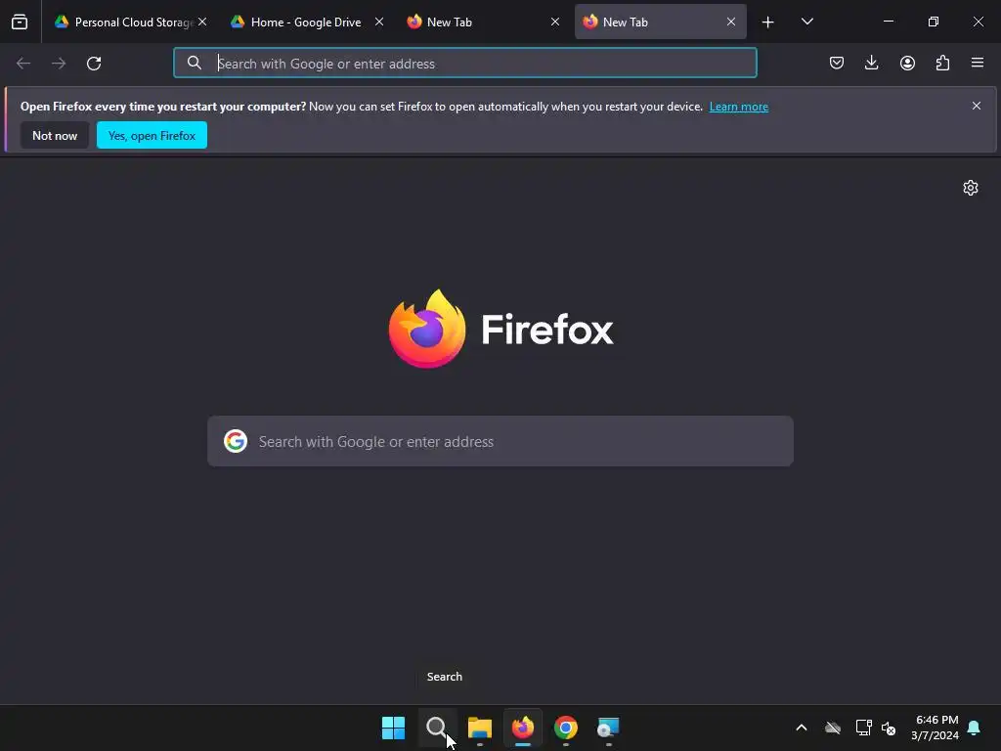
Task: Open Firefox View icon in tab bar
Action: 20,22
